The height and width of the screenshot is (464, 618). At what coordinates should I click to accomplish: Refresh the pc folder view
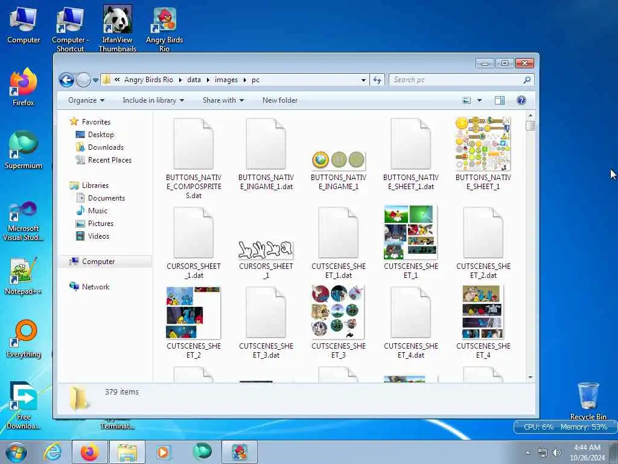click(377, 80)
